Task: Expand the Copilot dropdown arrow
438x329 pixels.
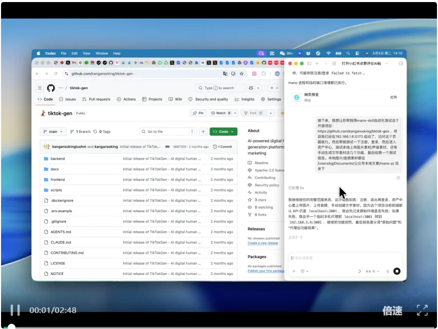Action: coord(258,88)
